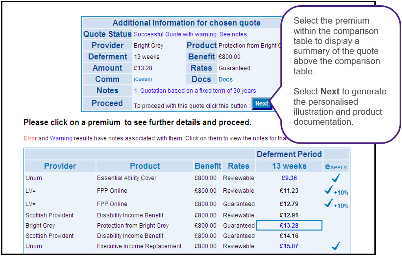
Task: Click the Next button to proceed
Action: coord(262,104)
